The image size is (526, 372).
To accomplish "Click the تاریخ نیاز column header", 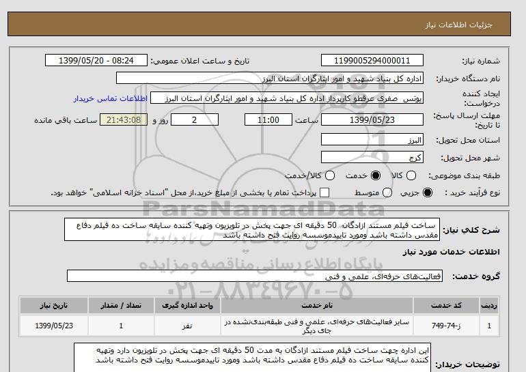I will click(54, 305).
